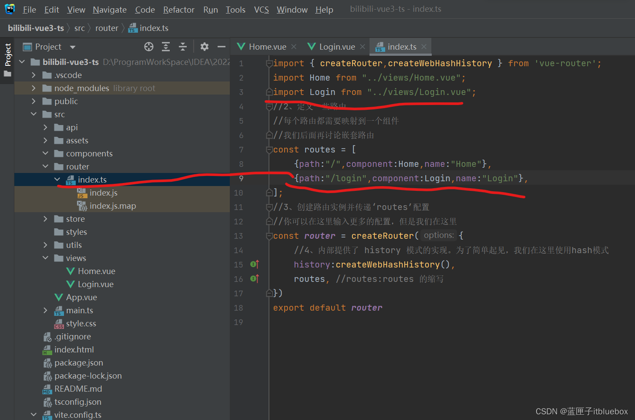This screenshot has width=635, height=420.
Task: Click gutter implement marker on line 16
Action: tap(255, 279)
